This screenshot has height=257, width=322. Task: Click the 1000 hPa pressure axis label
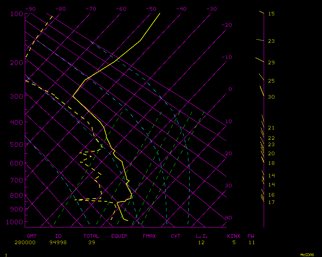[15, 222]
